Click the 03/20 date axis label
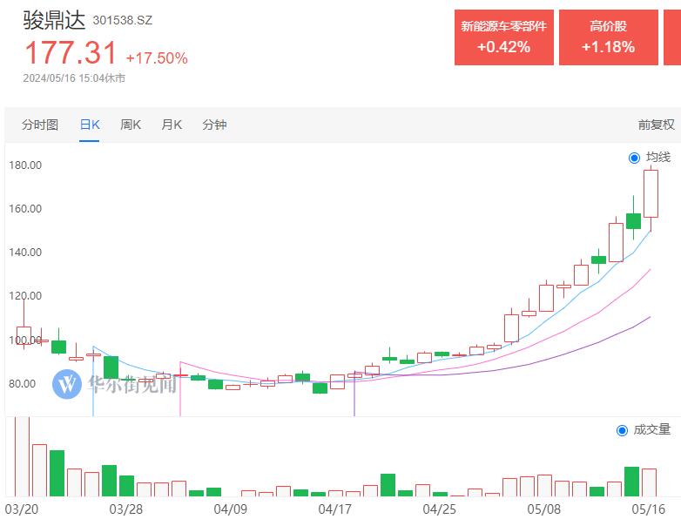 point(22,509)
